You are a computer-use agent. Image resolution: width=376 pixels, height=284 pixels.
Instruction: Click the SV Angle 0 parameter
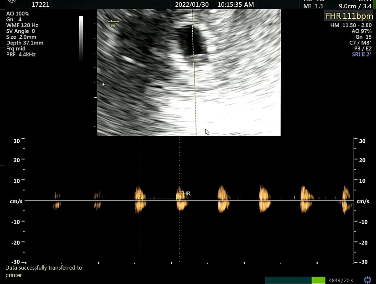tap(20, 31)
